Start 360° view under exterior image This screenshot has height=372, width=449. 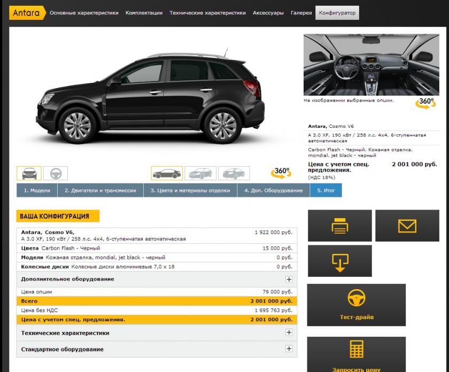click(x=281, y=173)
